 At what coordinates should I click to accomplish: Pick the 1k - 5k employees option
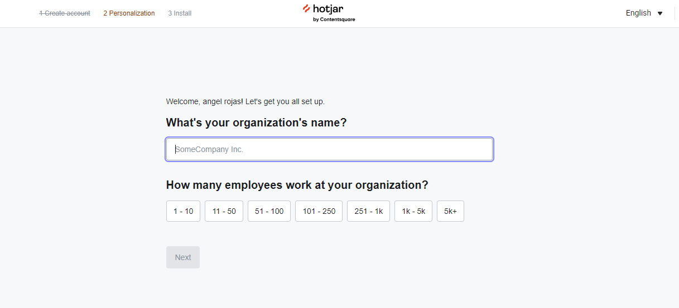[x=413, y=211]
